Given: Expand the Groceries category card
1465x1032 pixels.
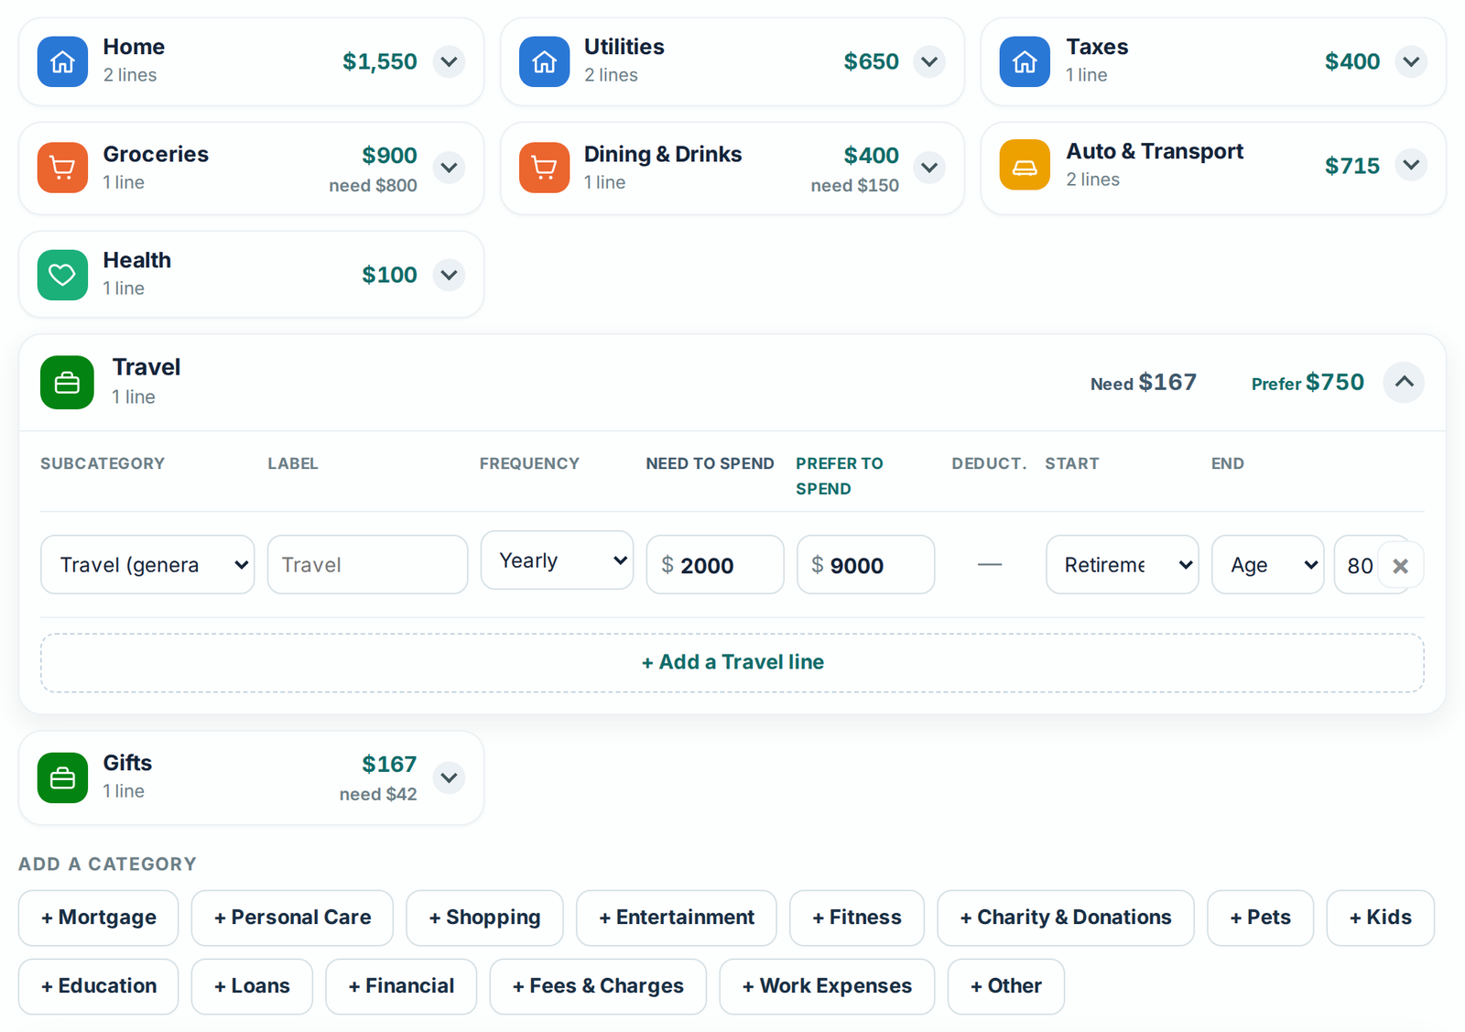Looking at the screenshot, I should pos(449,168).
